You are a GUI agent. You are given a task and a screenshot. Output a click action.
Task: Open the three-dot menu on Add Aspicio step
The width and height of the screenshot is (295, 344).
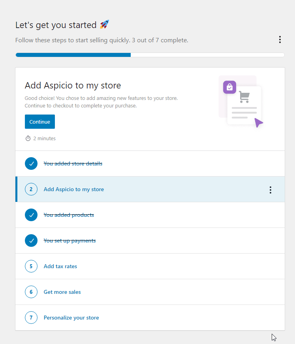point(271,190)
